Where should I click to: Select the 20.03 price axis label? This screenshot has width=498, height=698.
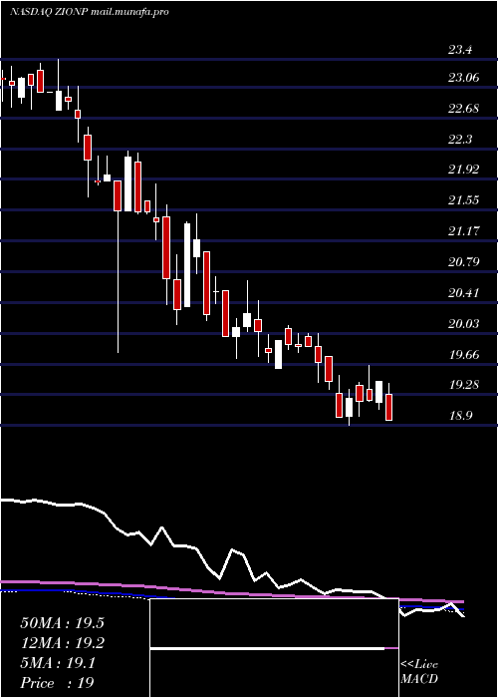(464, 324)
